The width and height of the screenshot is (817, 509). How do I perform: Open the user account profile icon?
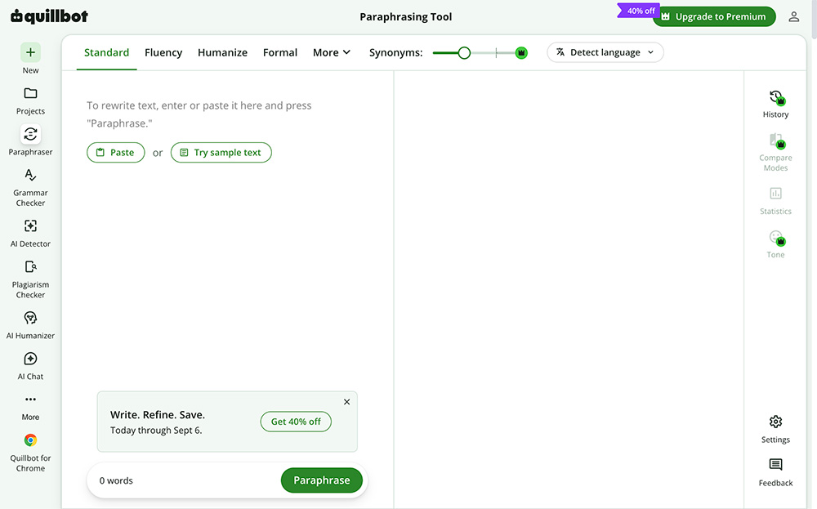click(793, 16)
